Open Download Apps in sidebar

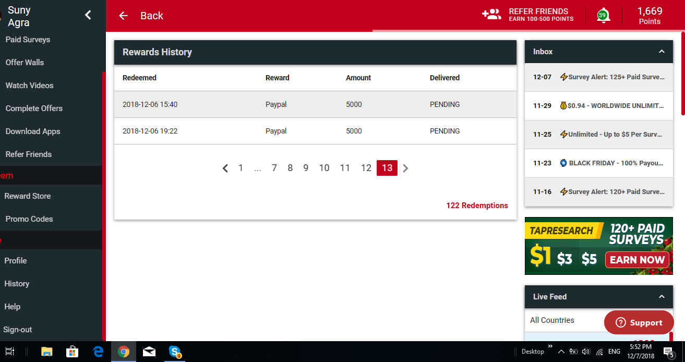point(33,131)
